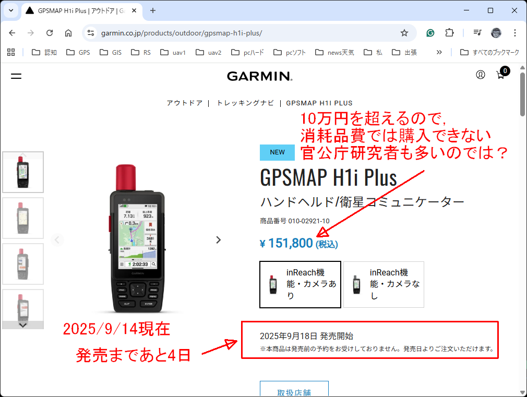Select the top product image thumbnail
Image resolution: width=527 pixels, height=397 pixels.
(23, 172)
